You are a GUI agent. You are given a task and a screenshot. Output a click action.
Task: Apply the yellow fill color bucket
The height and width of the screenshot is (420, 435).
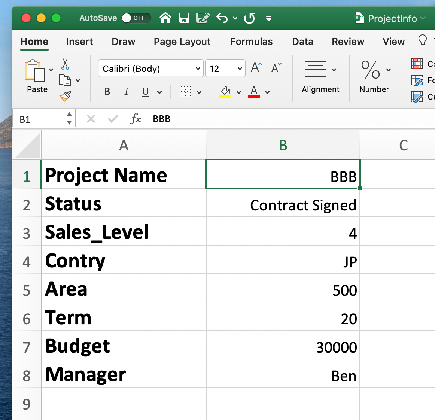(x=225, y=92)
